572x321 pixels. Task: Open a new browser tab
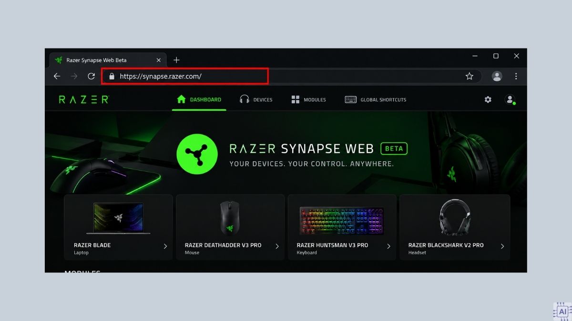176,60
